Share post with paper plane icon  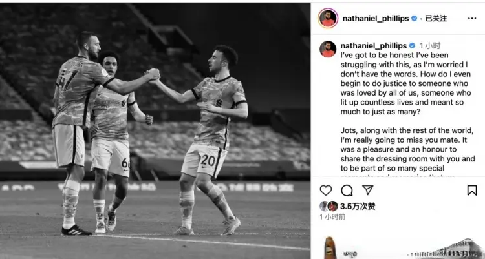click(368, 190)
